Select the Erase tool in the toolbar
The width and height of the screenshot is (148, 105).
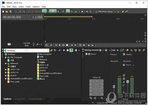[x=82, y=12]
